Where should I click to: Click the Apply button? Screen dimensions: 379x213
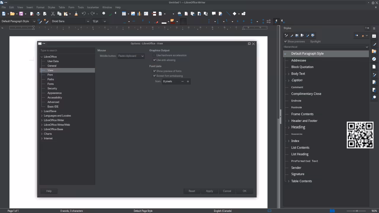[209, 191]
